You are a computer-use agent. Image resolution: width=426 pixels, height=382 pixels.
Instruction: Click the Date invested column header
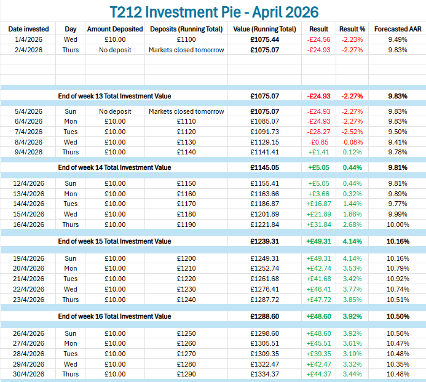[28, 29]
